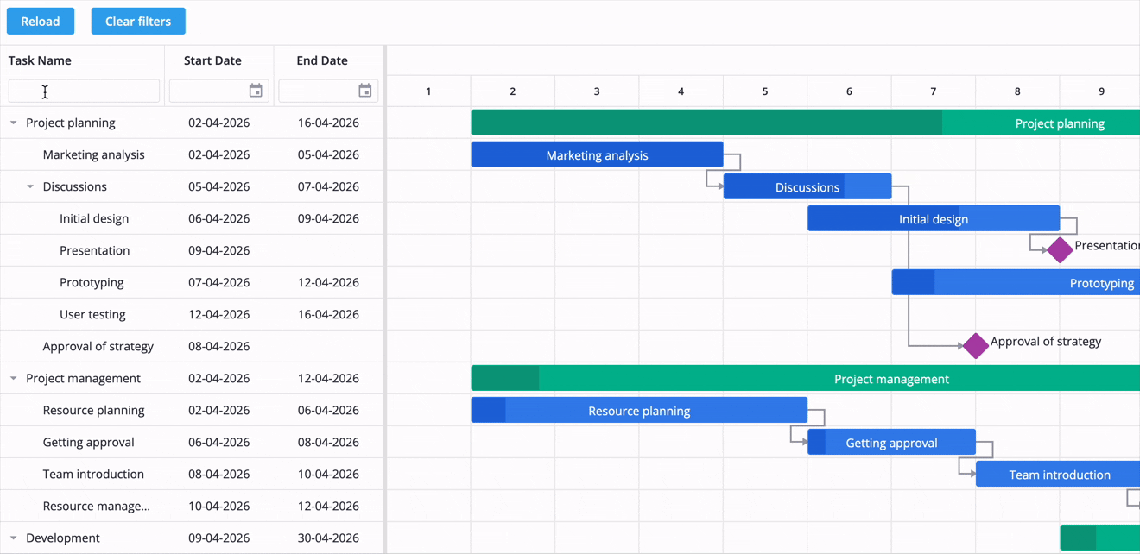Viewport: 1140px width, 554px height.
Task: Open the Start Date calendar picker
Action: (255, 90)
